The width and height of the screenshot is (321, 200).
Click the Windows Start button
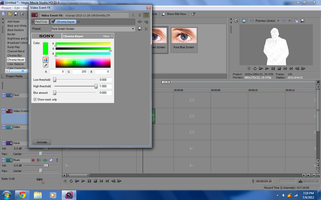(7, 195)
